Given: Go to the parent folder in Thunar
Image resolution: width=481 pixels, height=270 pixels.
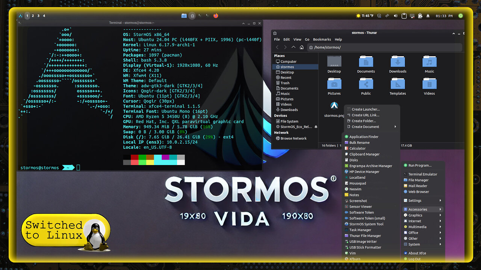Looking at the screenshot, I should coord(293,47).
